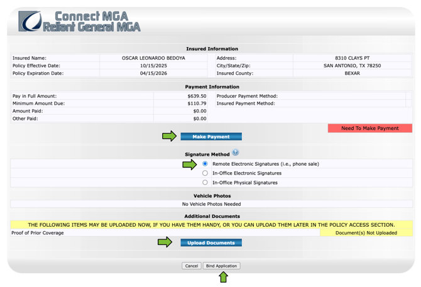This screenshot has height=287, width=421.
Task: Click the Pay in Full Amount $639.50
Action: click(197, 96)
